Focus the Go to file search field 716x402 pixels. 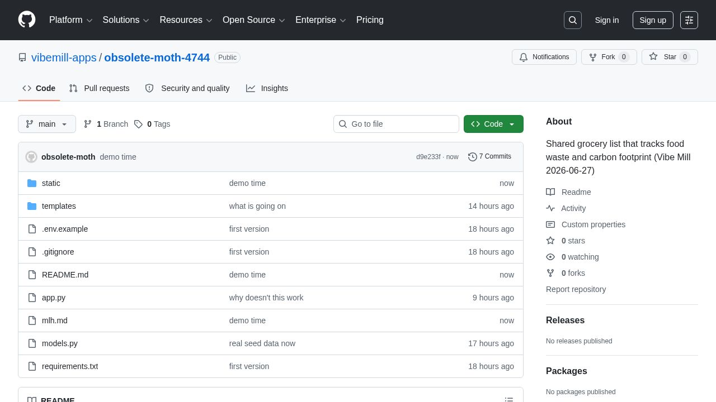click(396, 124)
